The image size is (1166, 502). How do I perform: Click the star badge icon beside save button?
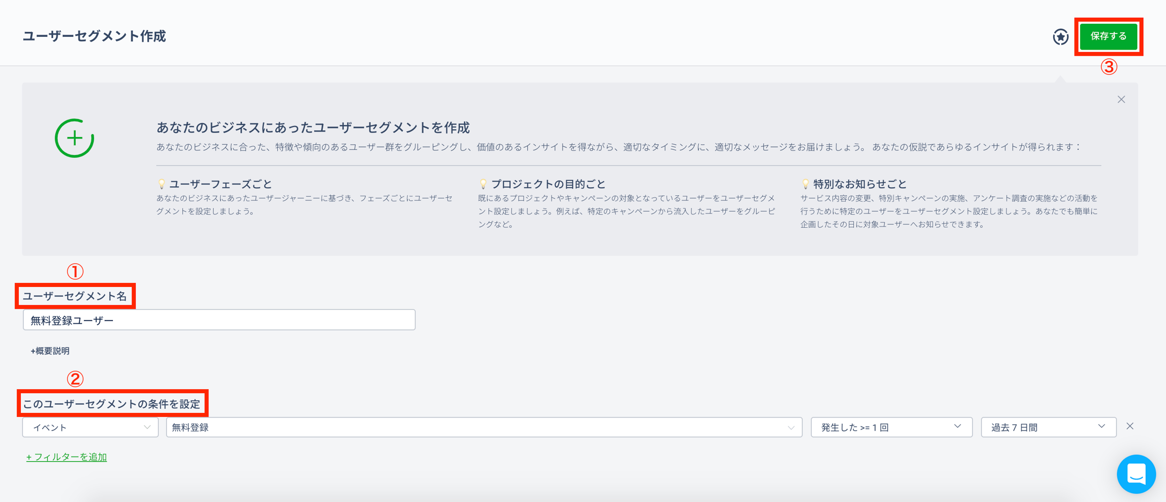click(x=1060, y=37)
